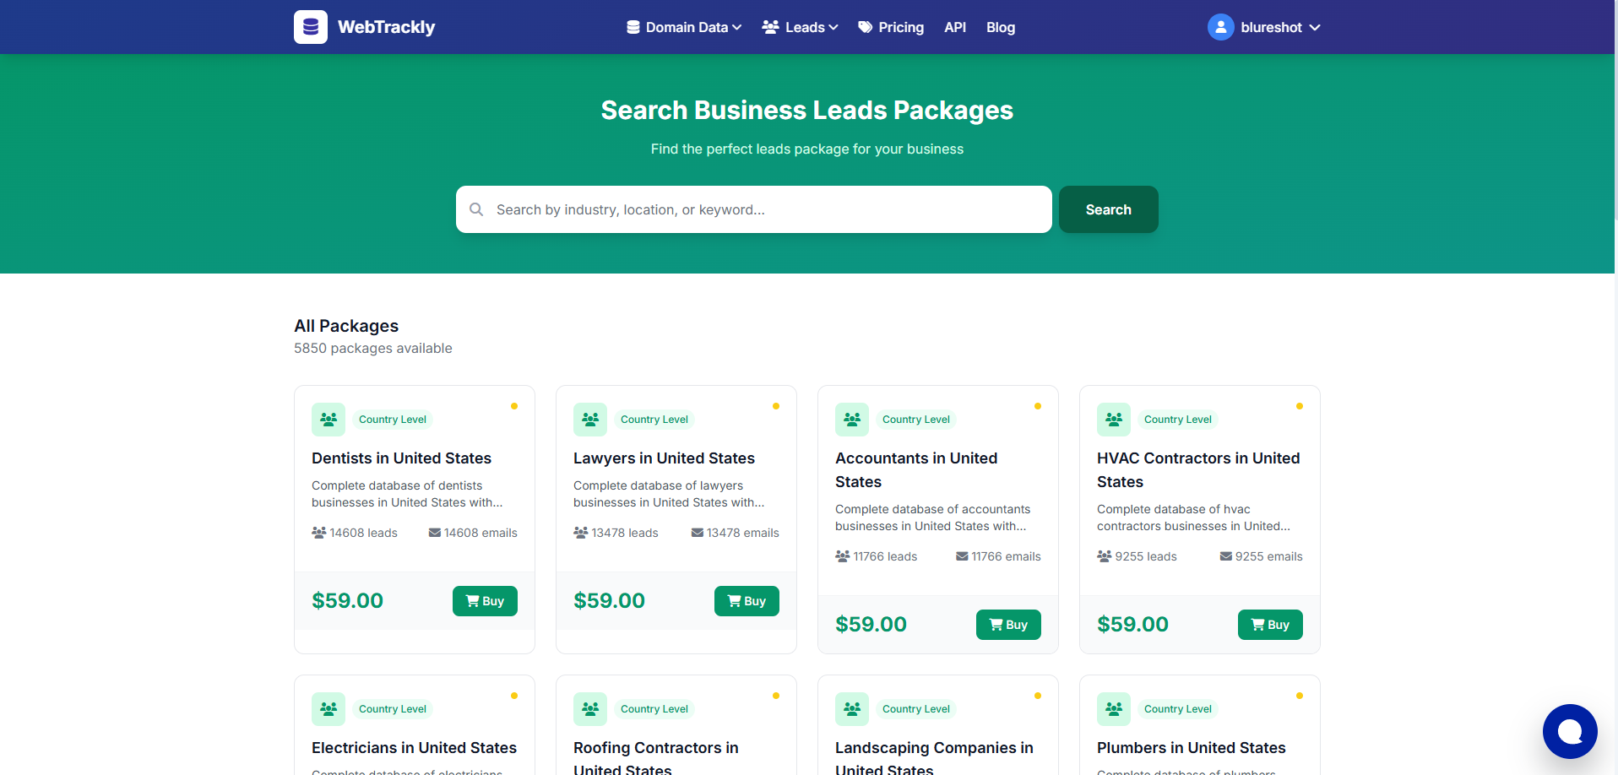Screen dimensions: 1618x775
Task: Click the yellow status dot on Dentists card
Action: (x=514, y=406)
